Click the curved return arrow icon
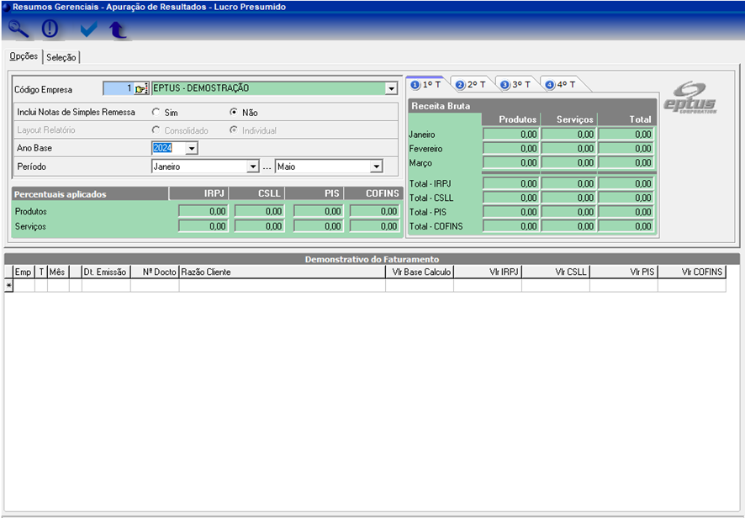 118,29
